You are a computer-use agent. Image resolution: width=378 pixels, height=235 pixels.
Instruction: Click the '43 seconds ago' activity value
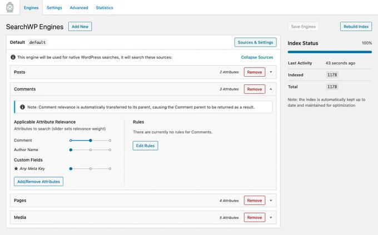click(340, 63)
